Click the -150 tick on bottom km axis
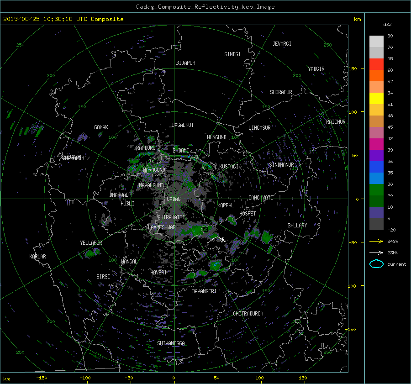 coord(42,378)
